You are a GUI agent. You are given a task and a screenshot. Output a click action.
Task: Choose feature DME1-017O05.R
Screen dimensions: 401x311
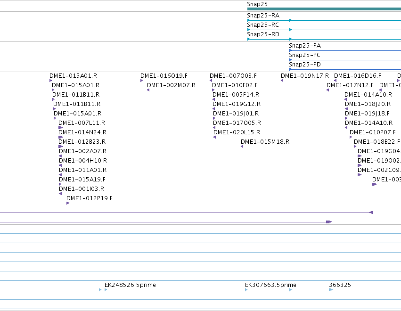pos(237,123)
